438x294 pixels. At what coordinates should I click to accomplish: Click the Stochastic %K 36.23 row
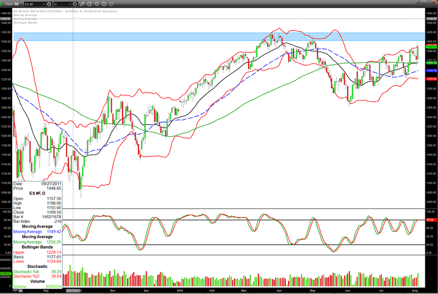pyautogui.click(x=37, y=272)
